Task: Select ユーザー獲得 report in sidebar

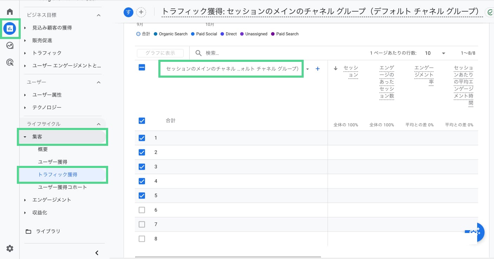Action: pyautogui.click(x=53, y=162)
